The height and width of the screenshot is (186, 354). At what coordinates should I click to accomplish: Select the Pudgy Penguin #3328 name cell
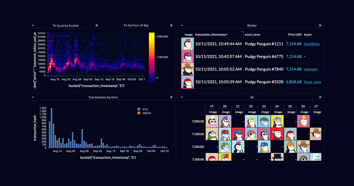coord(264,82)
